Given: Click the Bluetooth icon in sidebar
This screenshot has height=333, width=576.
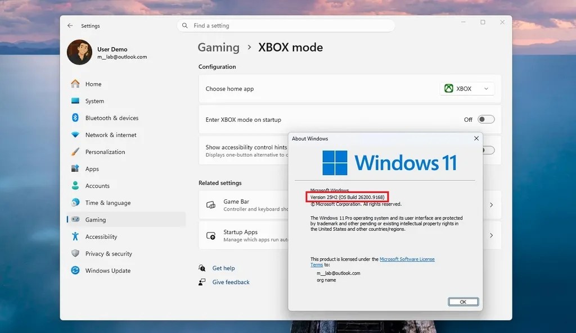Looking at the screenshot, I should click(75, 118).
